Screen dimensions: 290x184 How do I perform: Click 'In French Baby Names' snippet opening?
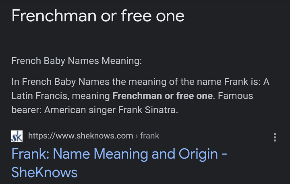click(55, 82)
